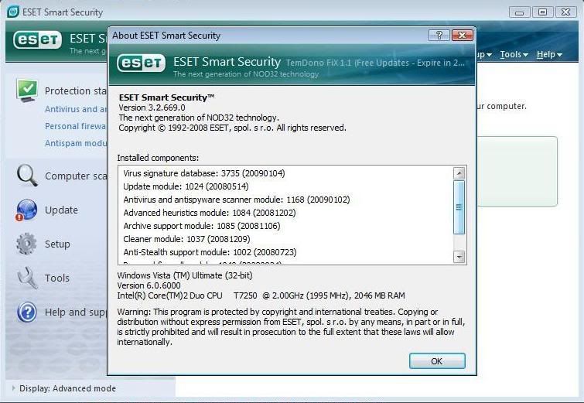Open the Tools dropdown menu
584x403 pixels.
[x=514, y=54]
